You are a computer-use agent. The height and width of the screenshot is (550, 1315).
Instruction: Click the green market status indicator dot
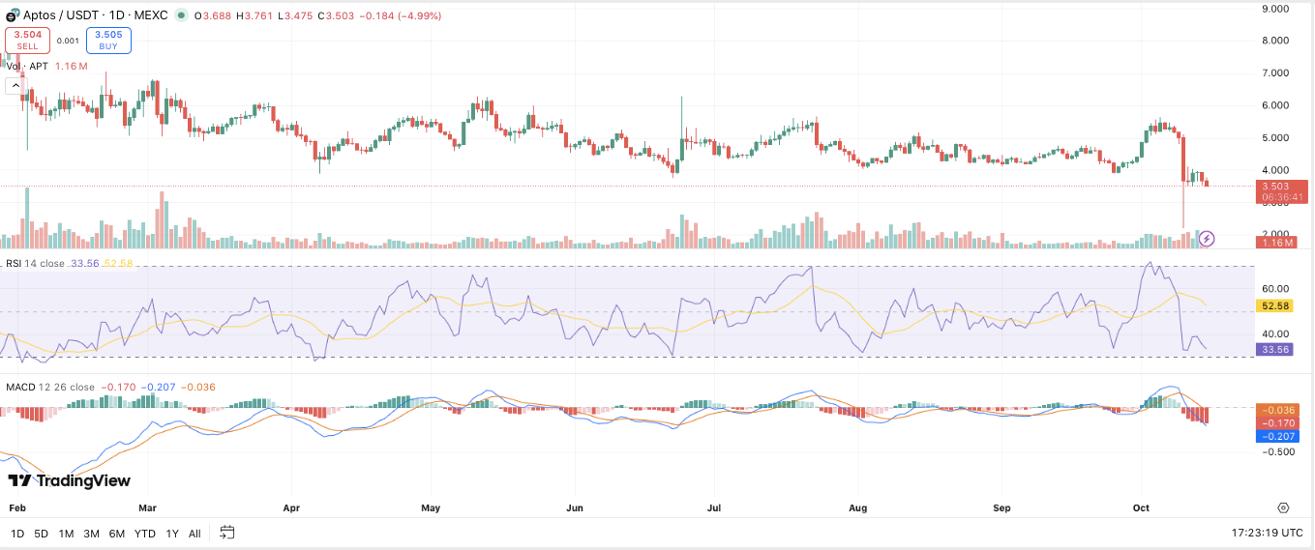tap(181, 16)
